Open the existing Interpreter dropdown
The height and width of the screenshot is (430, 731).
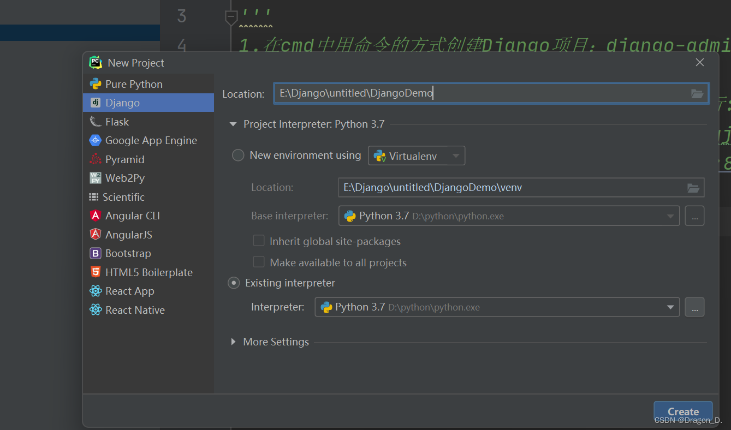(x=497, y=307)
